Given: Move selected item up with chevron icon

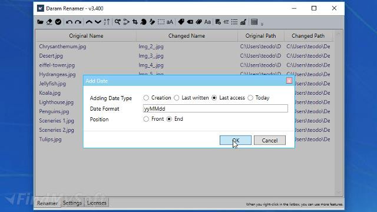Looking at the screenshot, I should pos(89,22).
